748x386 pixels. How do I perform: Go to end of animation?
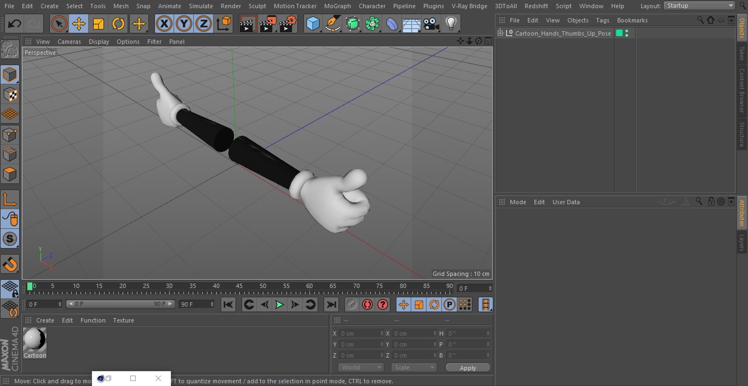tap(331, 304)
